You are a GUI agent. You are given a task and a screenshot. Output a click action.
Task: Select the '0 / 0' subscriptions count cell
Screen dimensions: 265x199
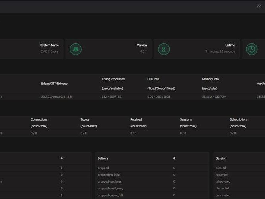pyautogui.click(x=232, y=133)
